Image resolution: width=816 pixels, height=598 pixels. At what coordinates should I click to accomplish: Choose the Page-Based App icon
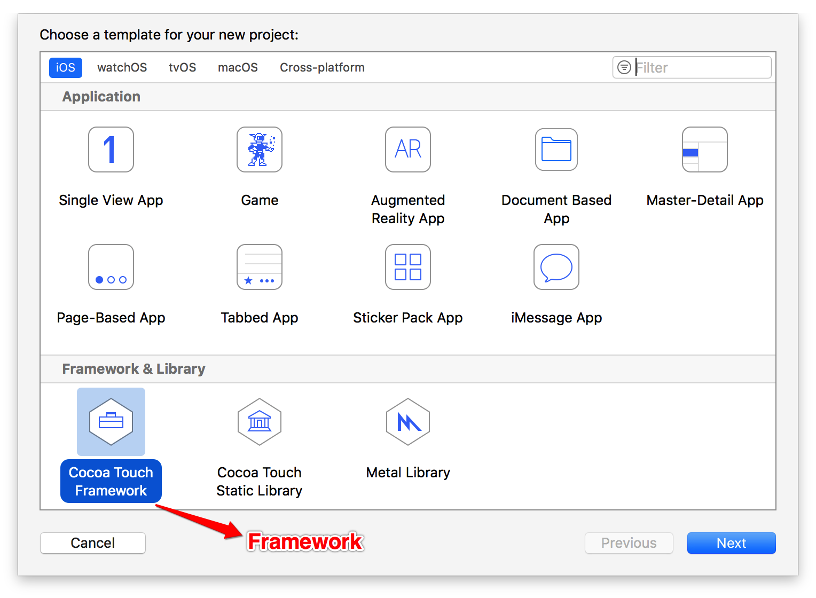[111, 267]
